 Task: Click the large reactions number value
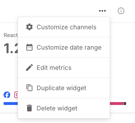pos(11,48)
